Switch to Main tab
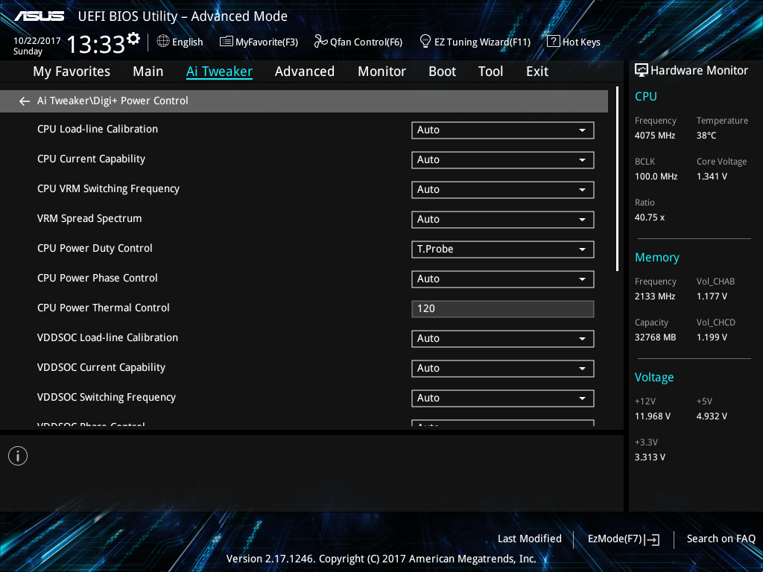This screenshot has width=763, height=572. [148, 71]
